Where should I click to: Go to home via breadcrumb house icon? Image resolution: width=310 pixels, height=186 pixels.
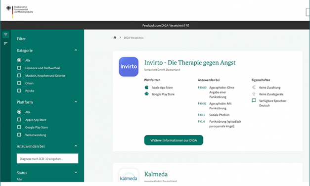point(115,38)
